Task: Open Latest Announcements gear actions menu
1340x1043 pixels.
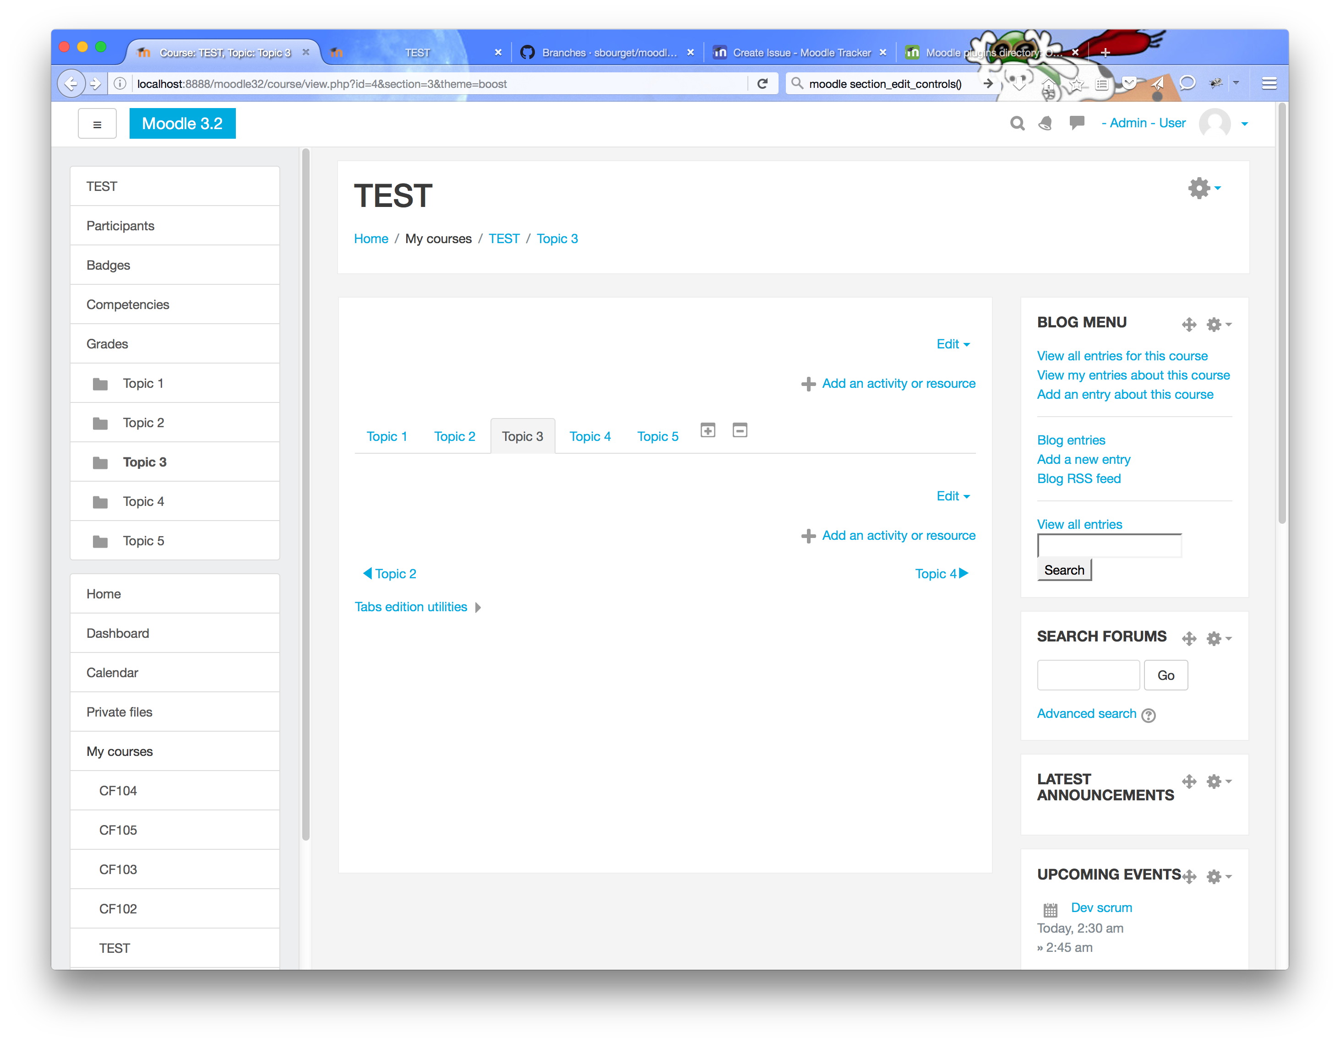Action: pos(1219,781)
